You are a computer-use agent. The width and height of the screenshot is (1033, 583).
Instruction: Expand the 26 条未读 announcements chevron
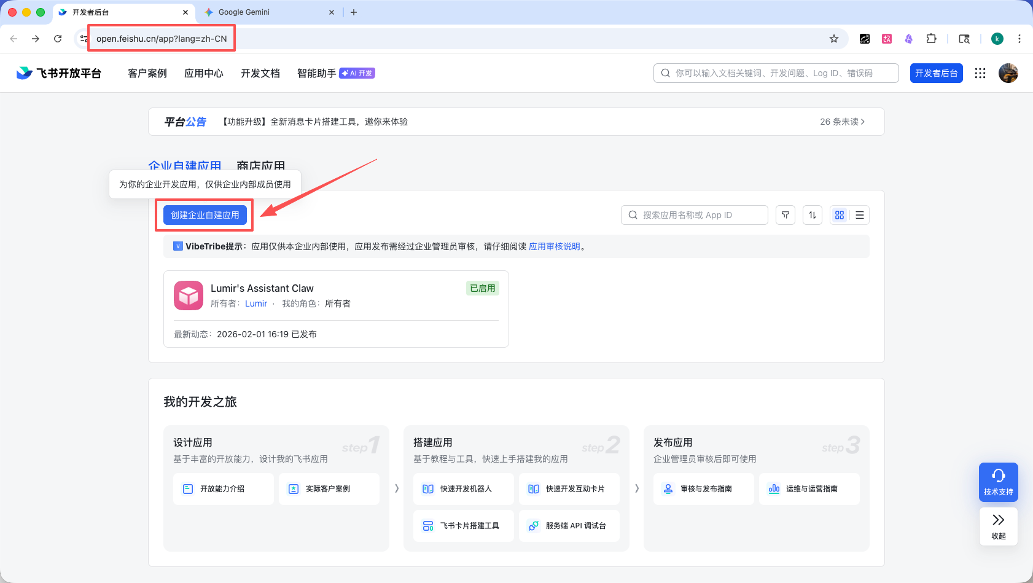pyautogui.click(x=843, y=122)
